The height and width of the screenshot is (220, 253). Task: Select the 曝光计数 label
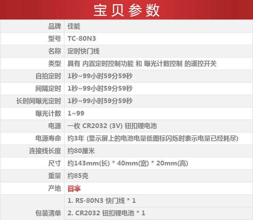click(48, 114)
